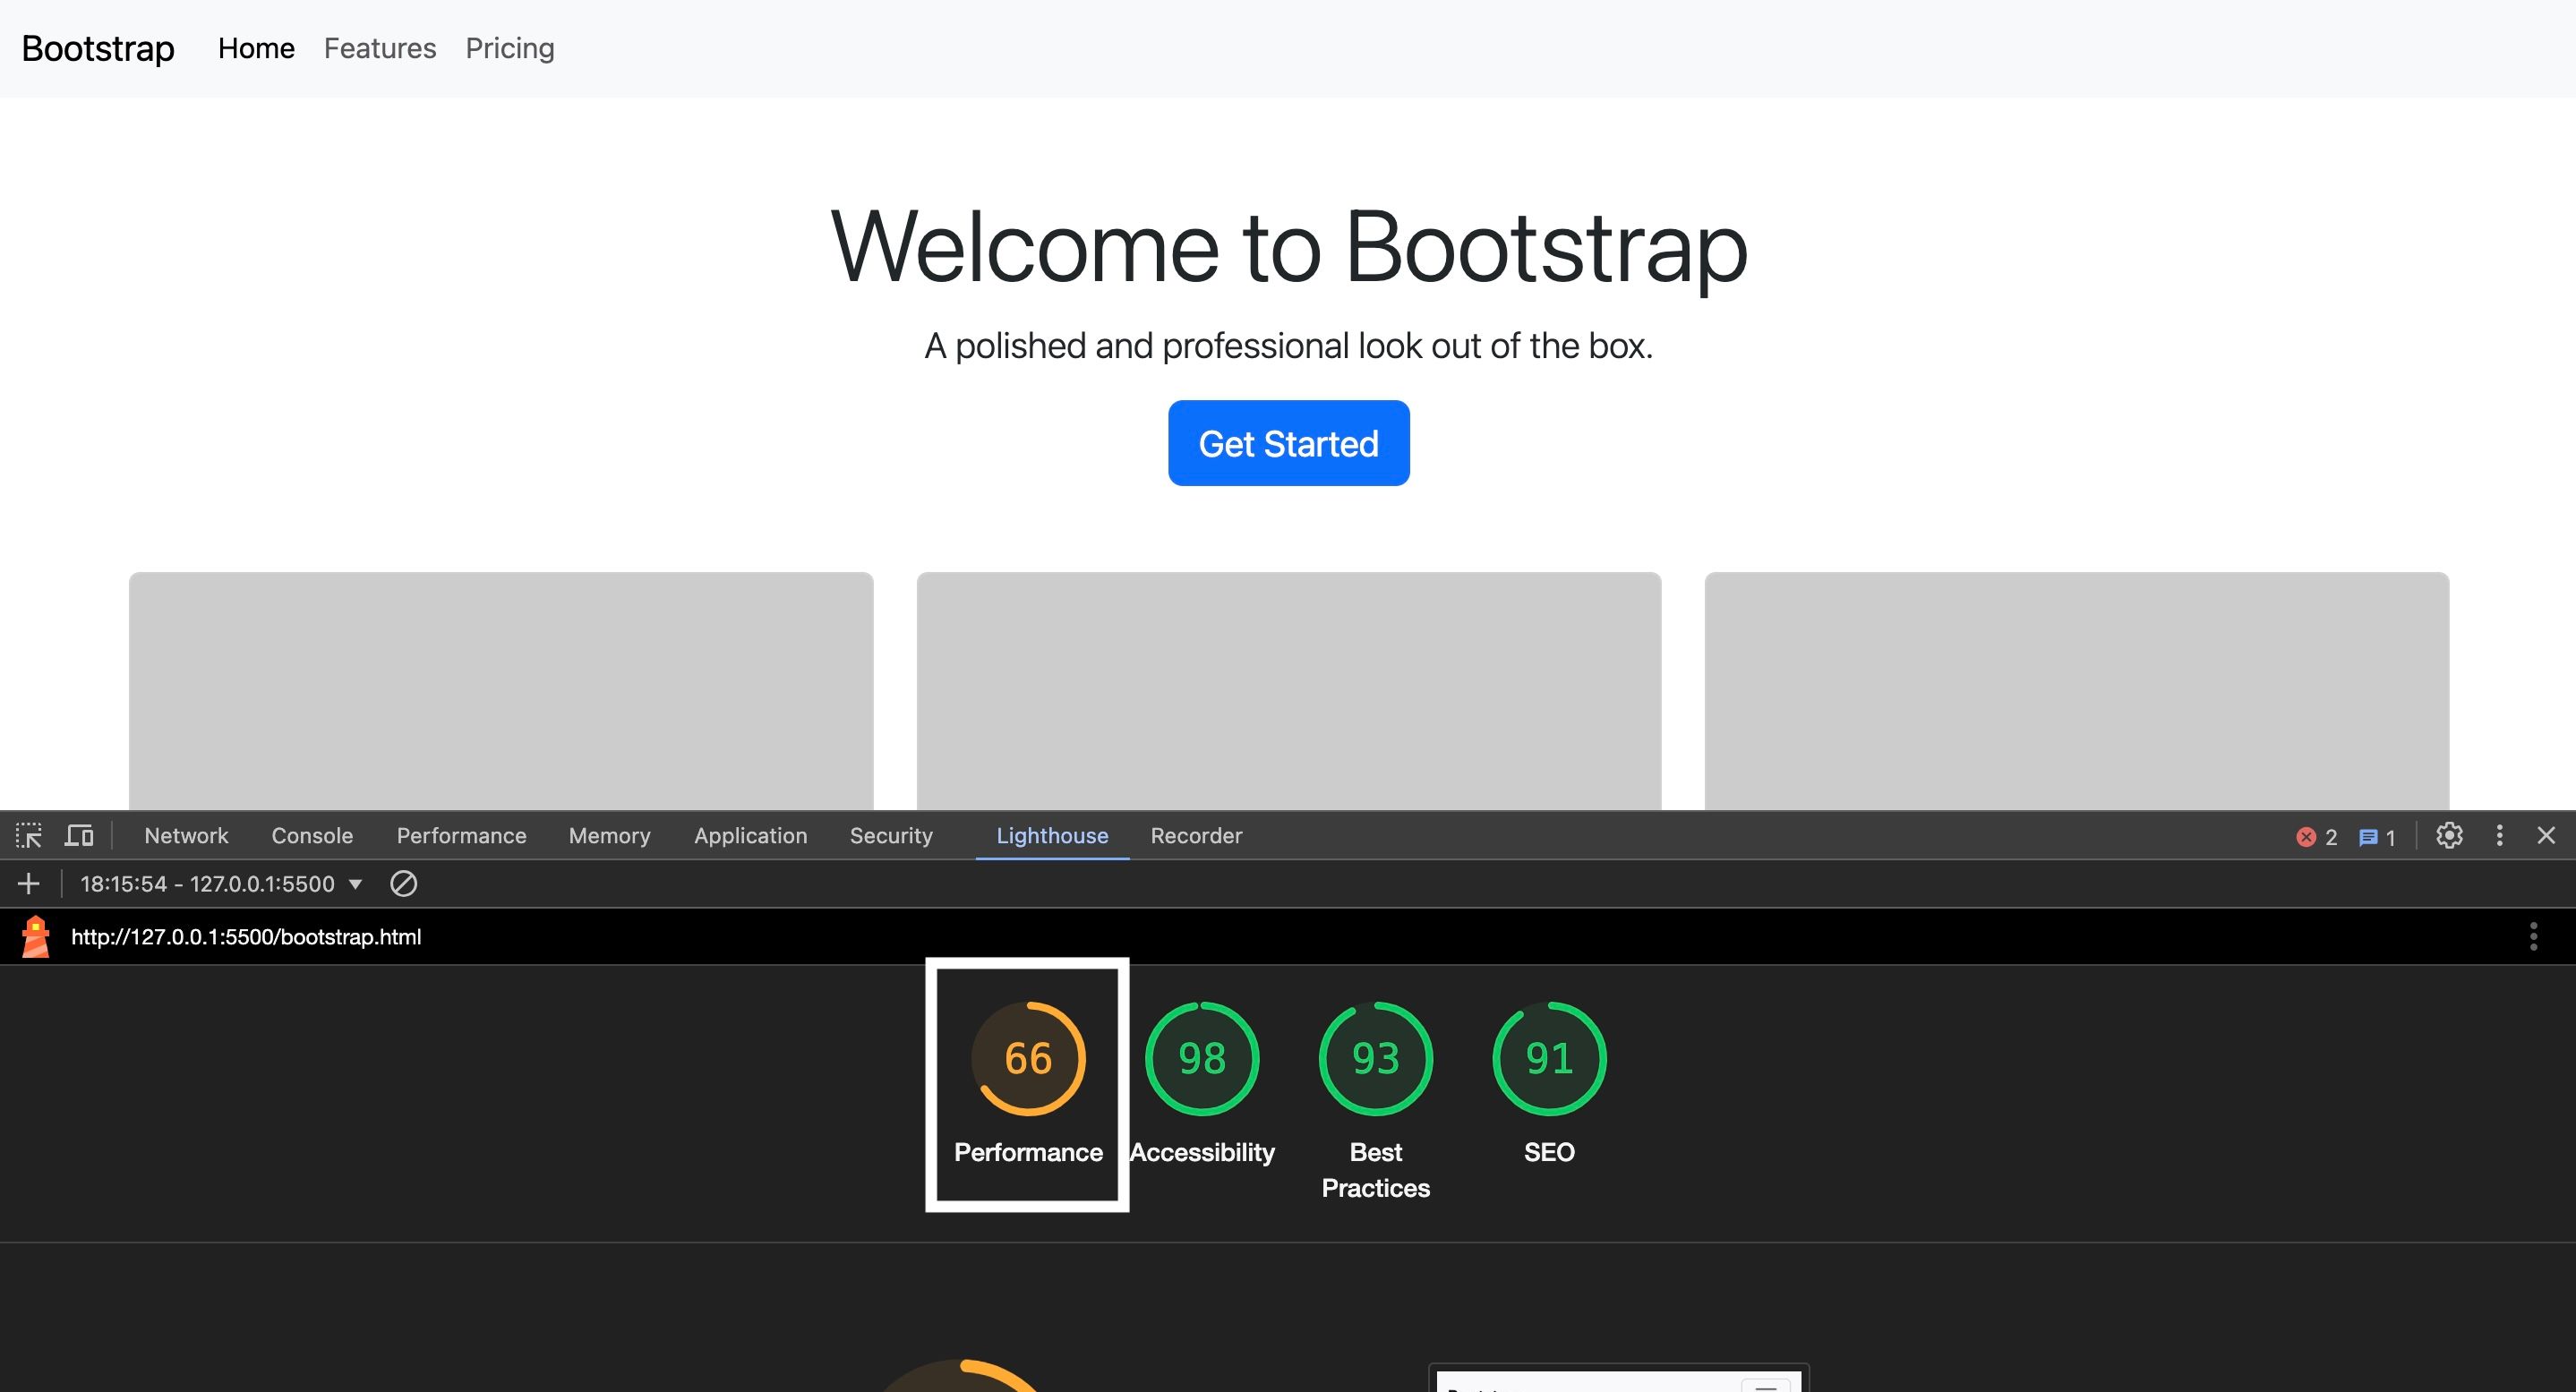Open the Pricing nav link

click(510, 48)
